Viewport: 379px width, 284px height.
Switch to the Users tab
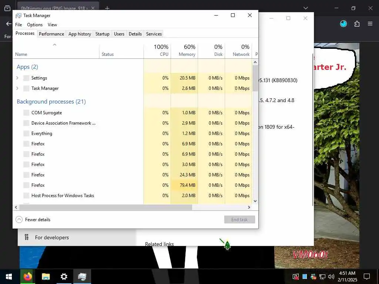119,34
